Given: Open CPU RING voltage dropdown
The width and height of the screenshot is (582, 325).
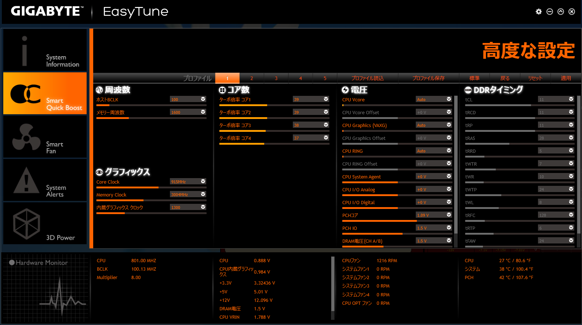Looking at the screenshot, I should pyautogui.click(x=434, y=151).
